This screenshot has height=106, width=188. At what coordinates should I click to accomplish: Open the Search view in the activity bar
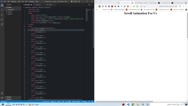tap(2, 10)
